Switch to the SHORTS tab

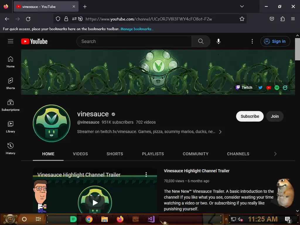pyautogui.click(x=115, y=154)
